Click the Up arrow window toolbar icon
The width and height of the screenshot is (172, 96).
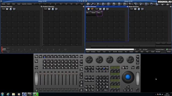pyautogui.click(x=108, y=4)
